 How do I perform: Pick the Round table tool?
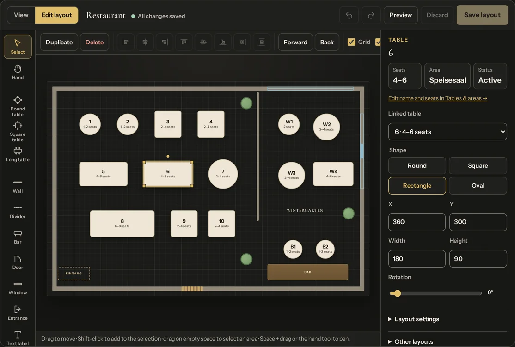(x=18, y=106)
